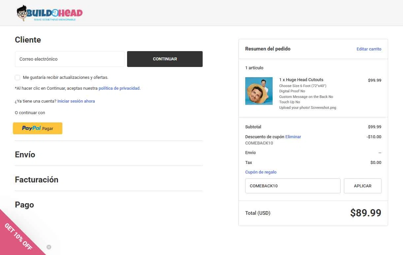Click the -$10.00 discount value
This screenshot has height=255, width=403.
click(x=374, y=137)
